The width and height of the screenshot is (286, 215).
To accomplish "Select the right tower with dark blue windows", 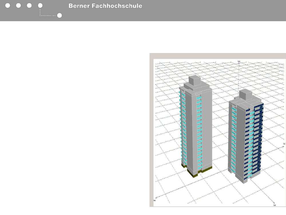I will pyautogui.click(x=246, y=136).
